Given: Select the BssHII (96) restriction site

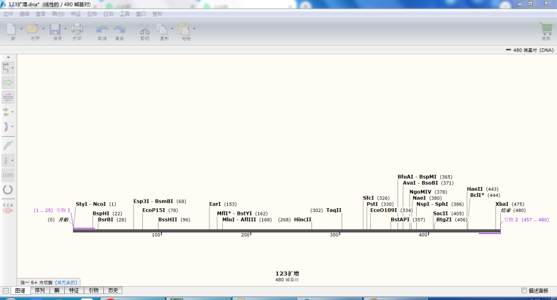Looking at the screenshot, I should 174,220.
